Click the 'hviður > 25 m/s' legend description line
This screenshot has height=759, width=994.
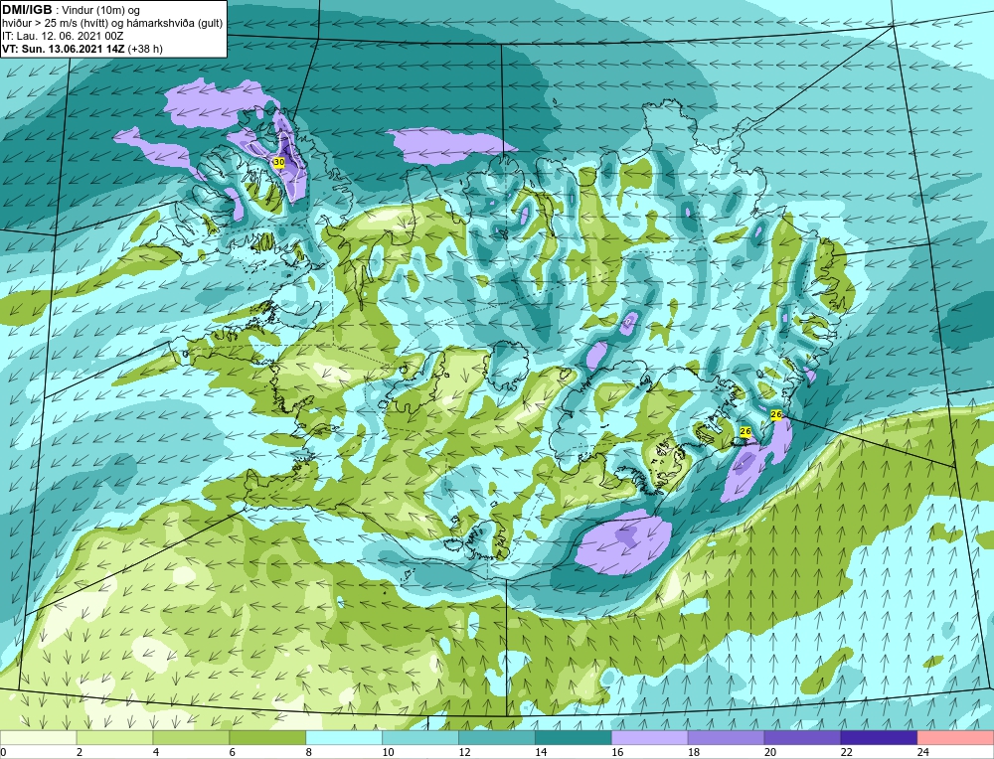[x=112, y=23]
